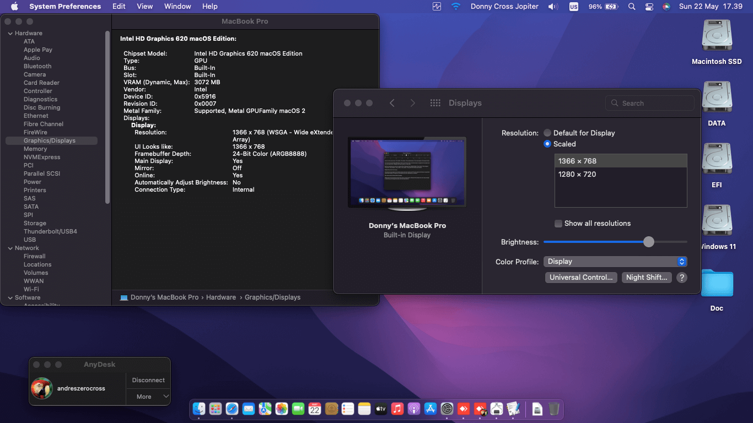Launch Photos from the Dock
The image size is (753, 423).
282,409
